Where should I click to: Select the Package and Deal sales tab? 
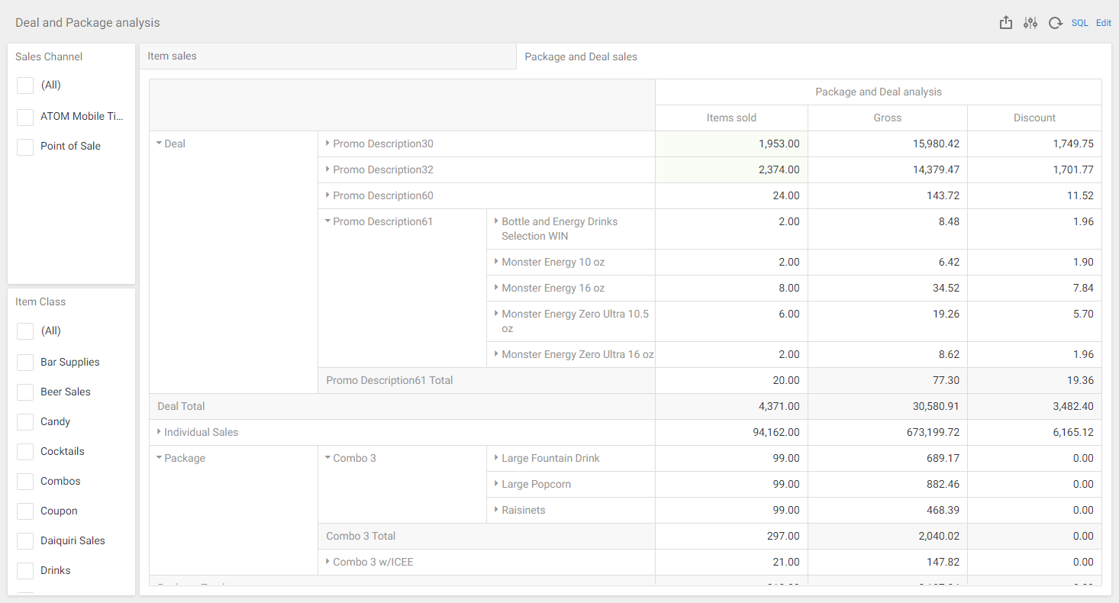pos(580,56)
